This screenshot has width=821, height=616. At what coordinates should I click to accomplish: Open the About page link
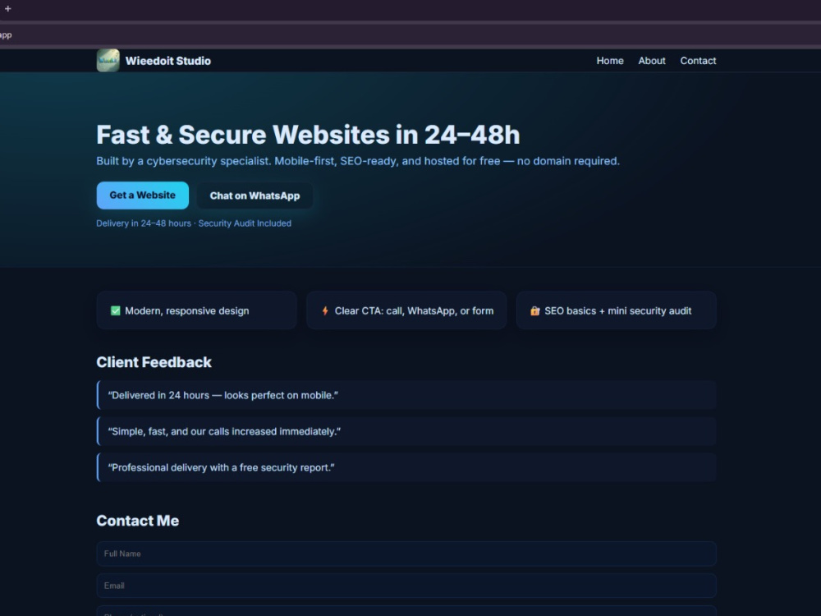point(652,61)
